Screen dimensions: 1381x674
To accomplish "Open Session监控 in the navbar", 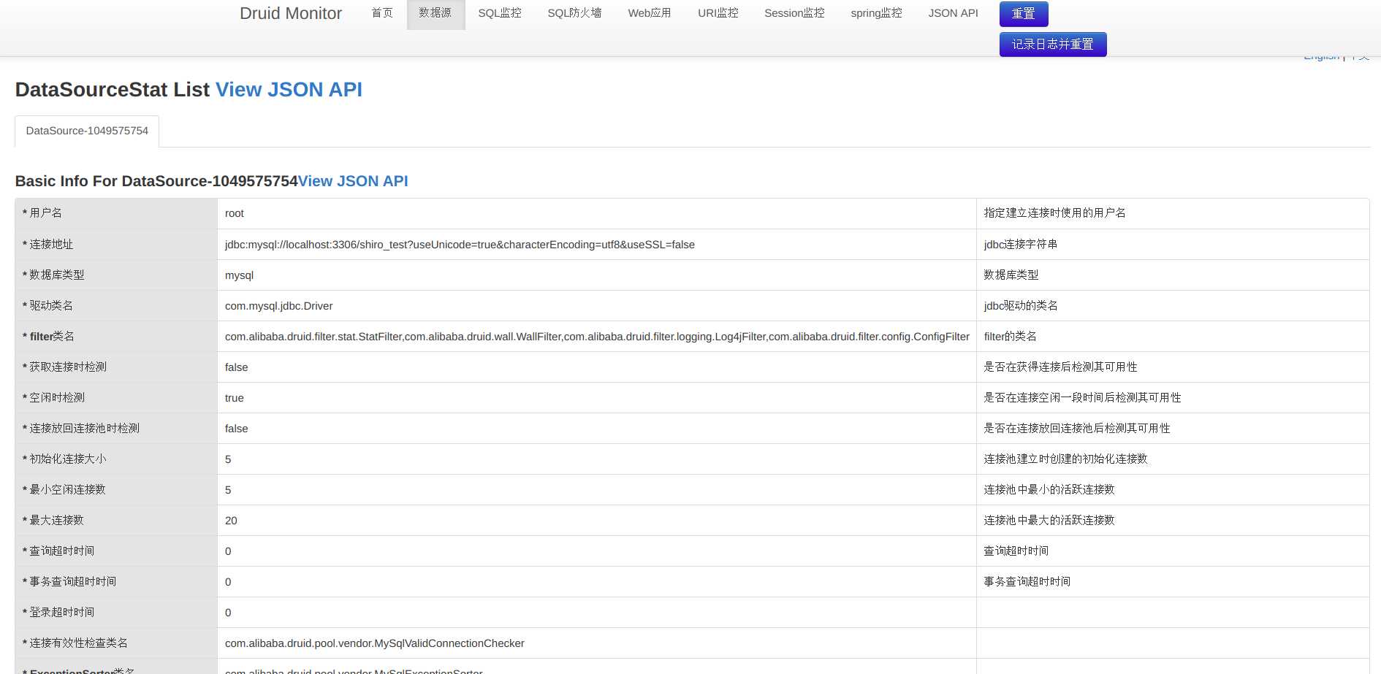I will point(794,13).
